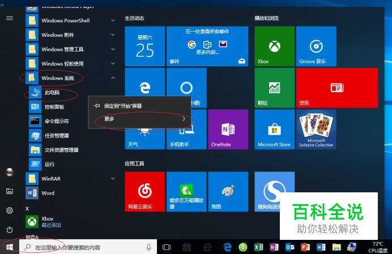Open the power options button

click(10, 230)
